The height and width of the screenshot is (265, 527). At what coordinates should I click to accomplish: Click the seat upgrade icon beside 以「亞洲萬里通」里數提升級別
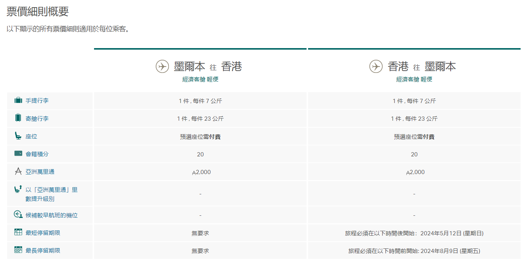click(x=18, y=189)
